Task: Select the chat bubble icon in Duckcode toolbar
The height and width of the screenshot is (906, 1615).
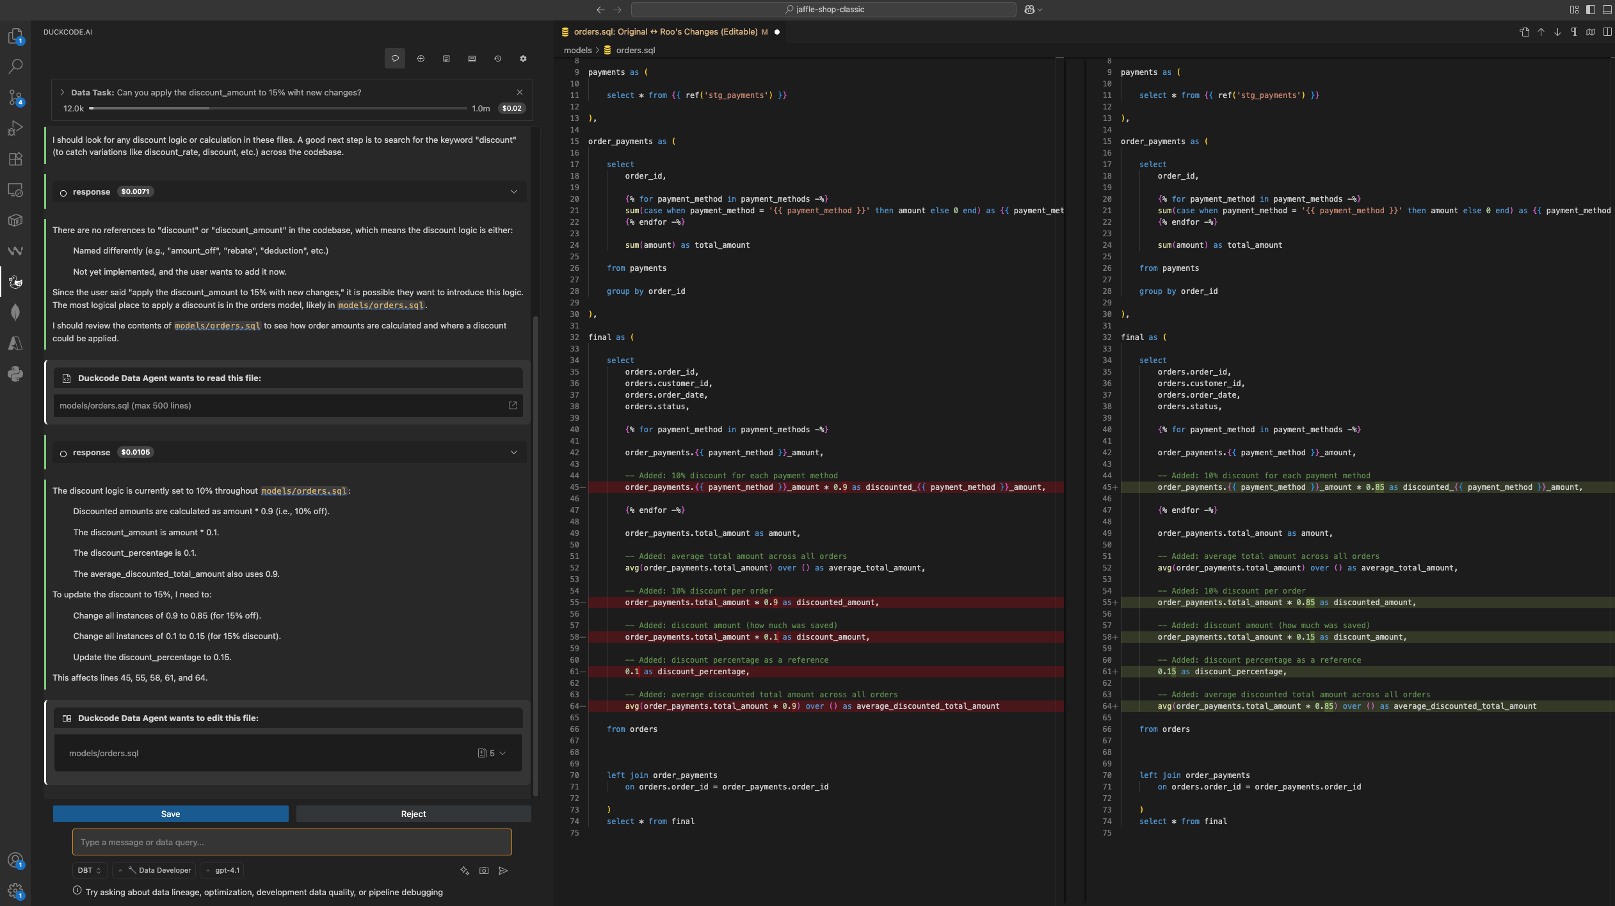Action: tap(395, 58)
